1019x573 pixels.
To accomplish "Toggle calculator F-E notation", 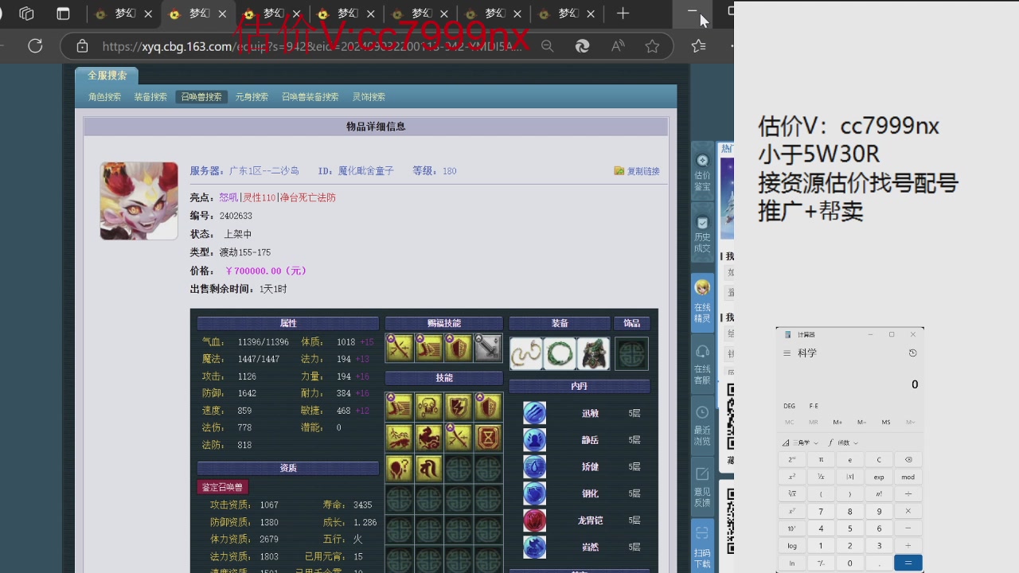I will click(x=814, y=406).
